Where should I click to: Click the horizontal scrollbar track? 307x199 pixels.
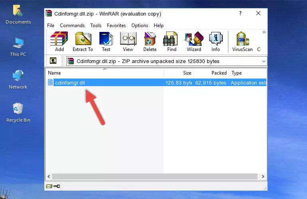tap(155, 176)
